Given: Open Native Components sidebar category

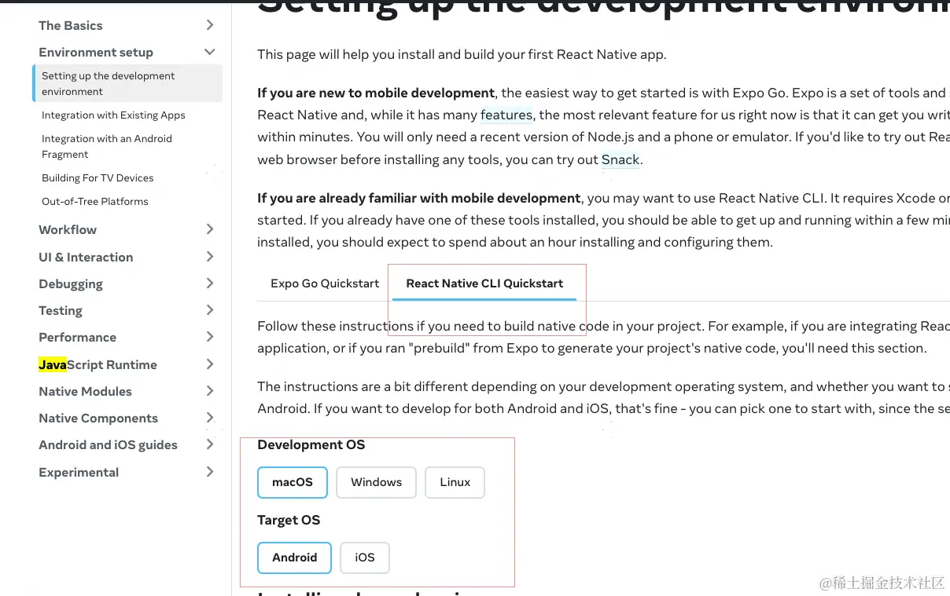Looking at the screenshot, I should pos(98,418).
